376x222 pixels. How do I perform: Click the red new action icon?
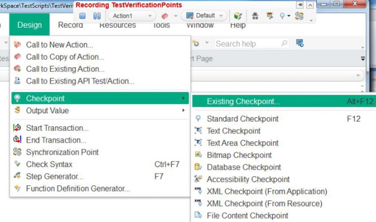click(x=164, y=16)
